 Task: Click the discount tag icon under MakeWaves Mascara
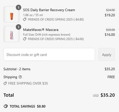point(25,39)
